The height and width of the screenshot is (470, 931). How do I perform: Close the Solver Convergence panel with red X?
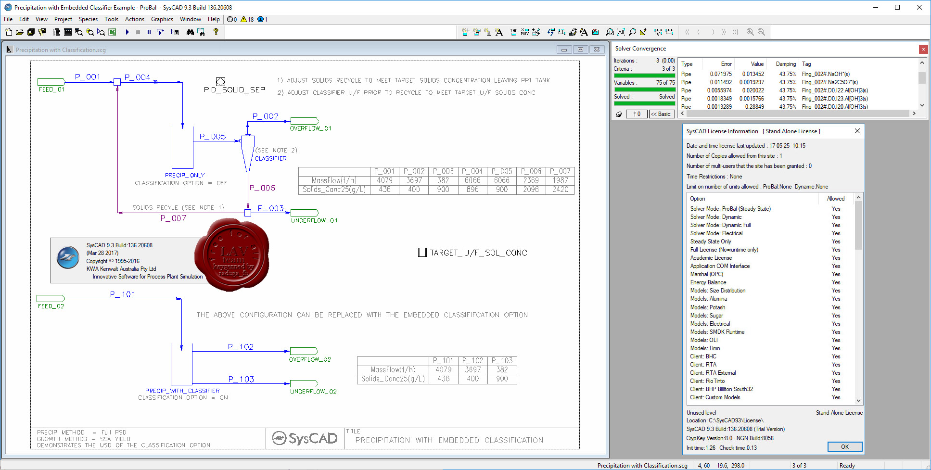point(923,49)
